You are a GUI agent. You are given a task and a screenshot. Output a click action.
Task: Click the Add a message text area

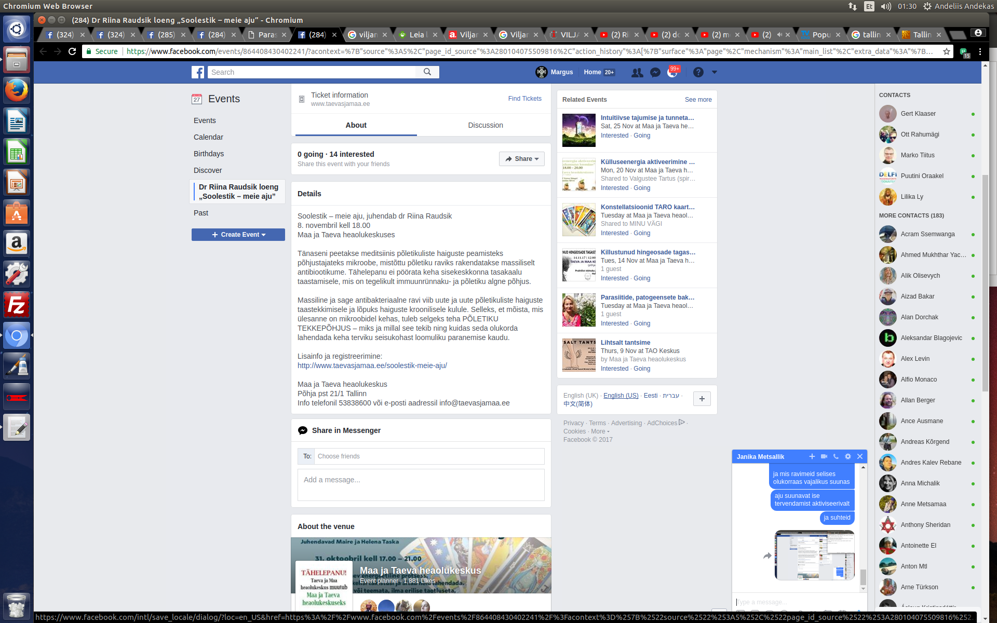coord(421,485)
